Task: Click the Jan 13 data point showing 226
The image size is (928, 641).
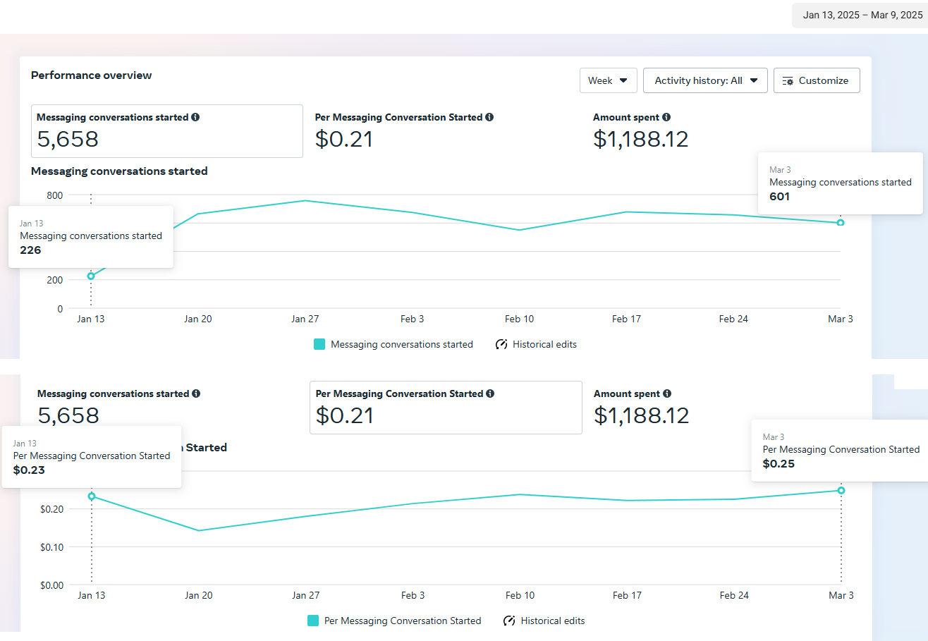Action: 90,276
